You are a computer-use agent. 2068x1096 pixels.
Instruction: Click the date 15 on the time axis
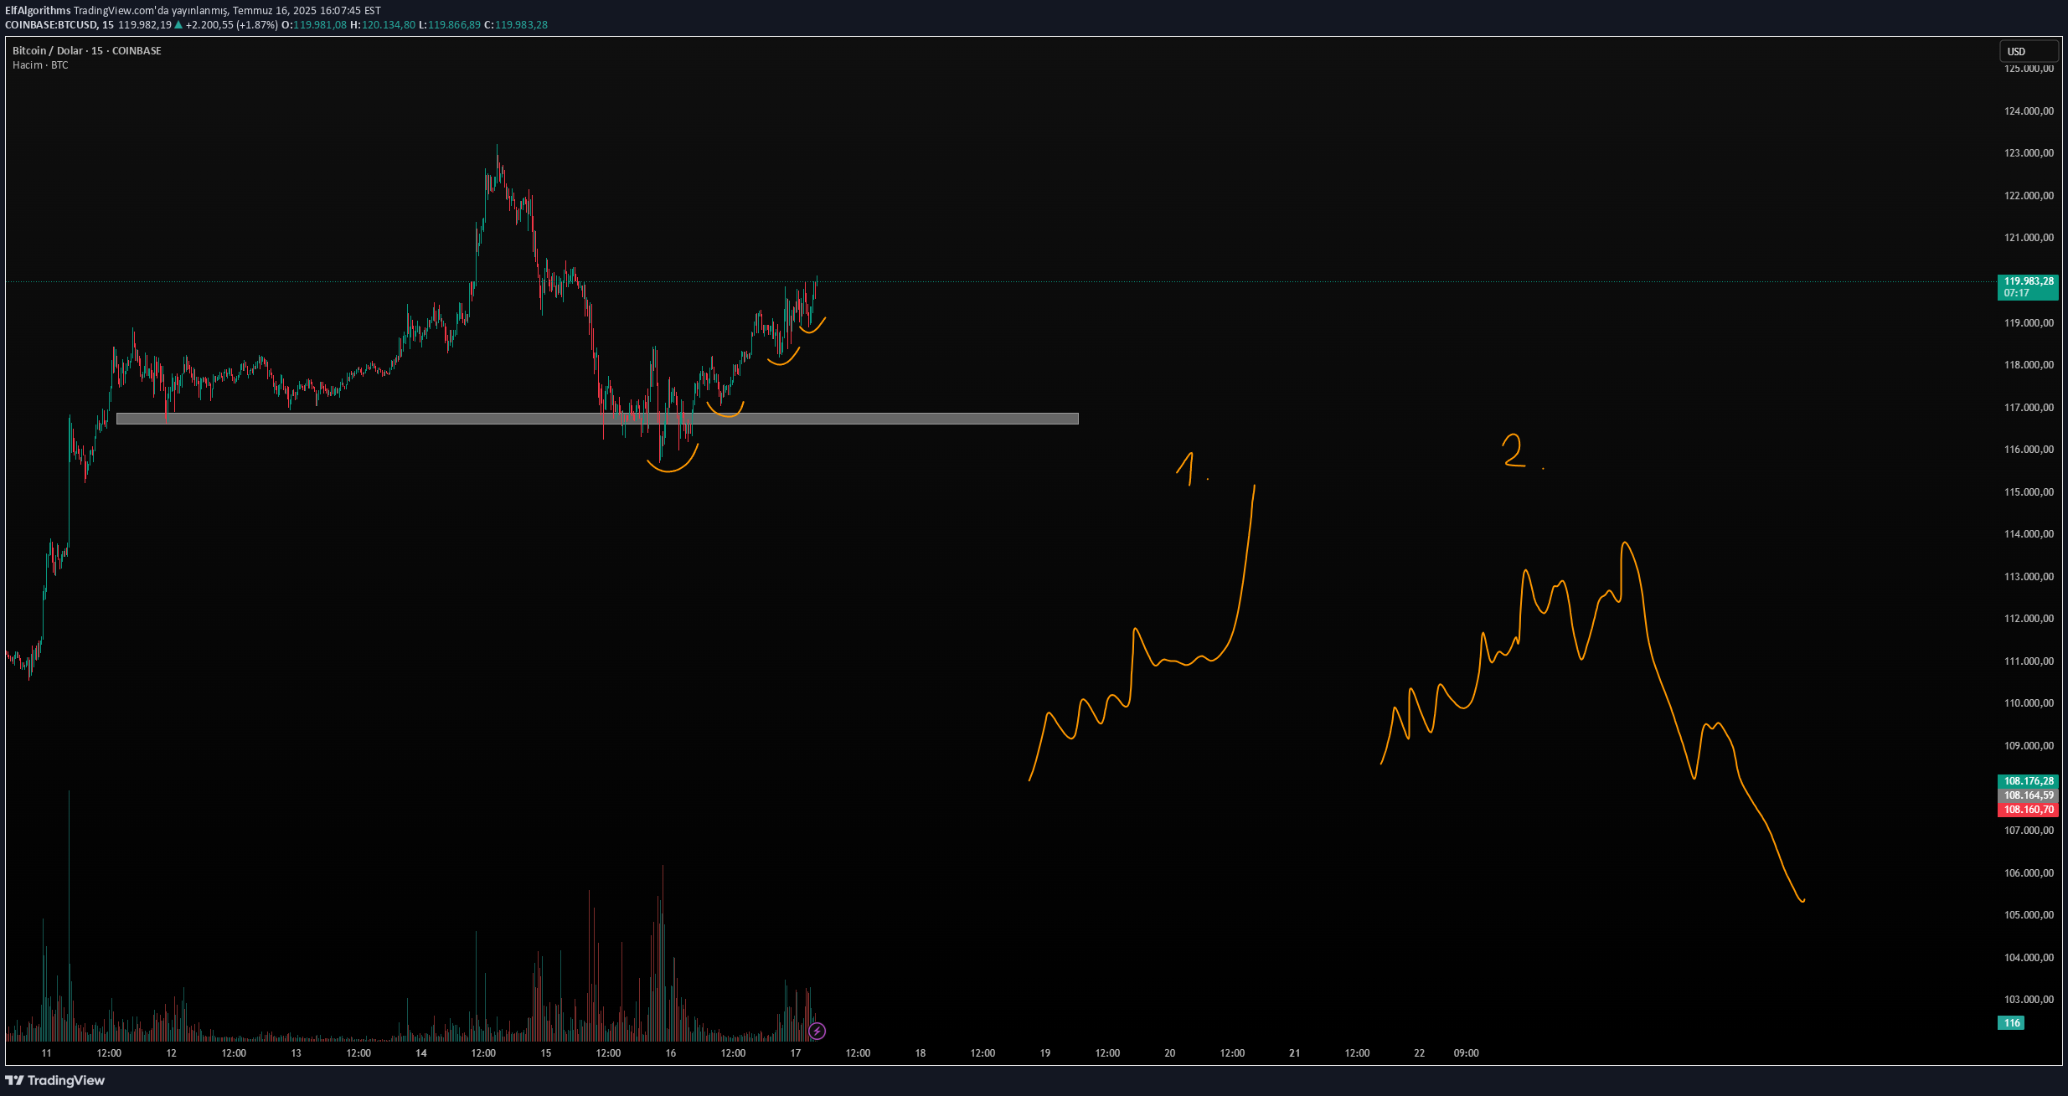click(x=546, y=1053)
